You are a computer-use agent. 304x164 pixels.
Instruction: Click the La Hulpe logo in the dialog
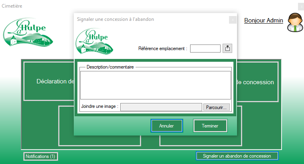(x=95, y=42)
